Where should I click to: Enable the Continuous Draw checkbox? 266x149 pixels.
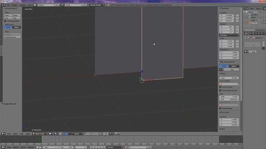5,21
